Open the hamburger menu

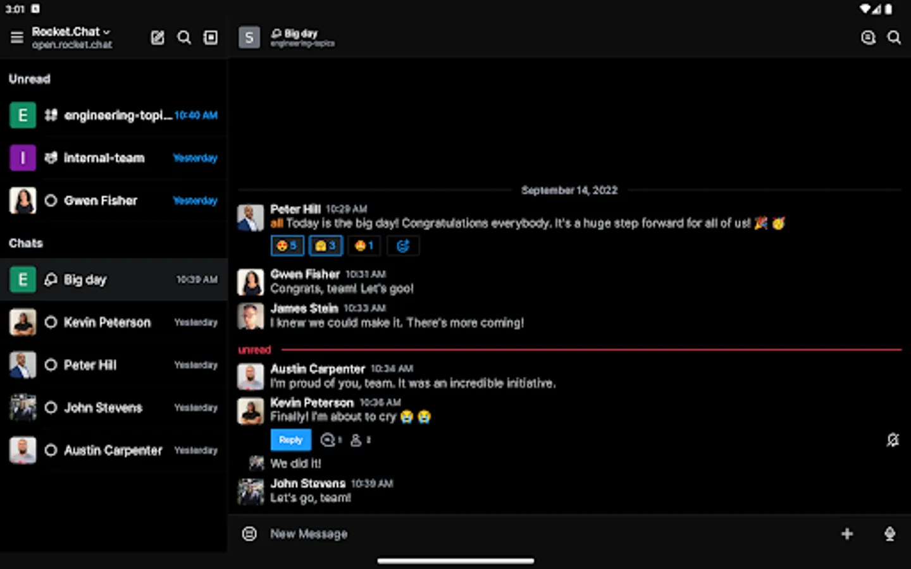[x=17, y=38]
